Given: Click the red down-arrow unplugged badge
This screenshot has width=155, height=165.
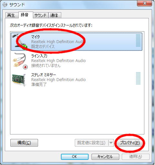Looking at the screenshot, I should click(25, 67).
